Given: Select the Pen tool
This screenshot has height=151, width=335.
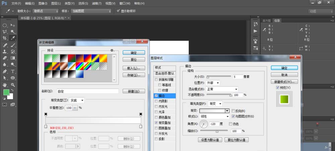Looking at the screenshot, I should click(5, 71).
